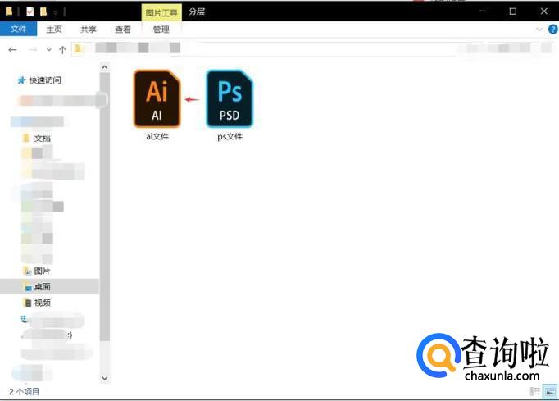Viewport: 559px width, 401px height.
Task: Select 桌面 in the navigation pane
Action: click(x=42, y=287)
